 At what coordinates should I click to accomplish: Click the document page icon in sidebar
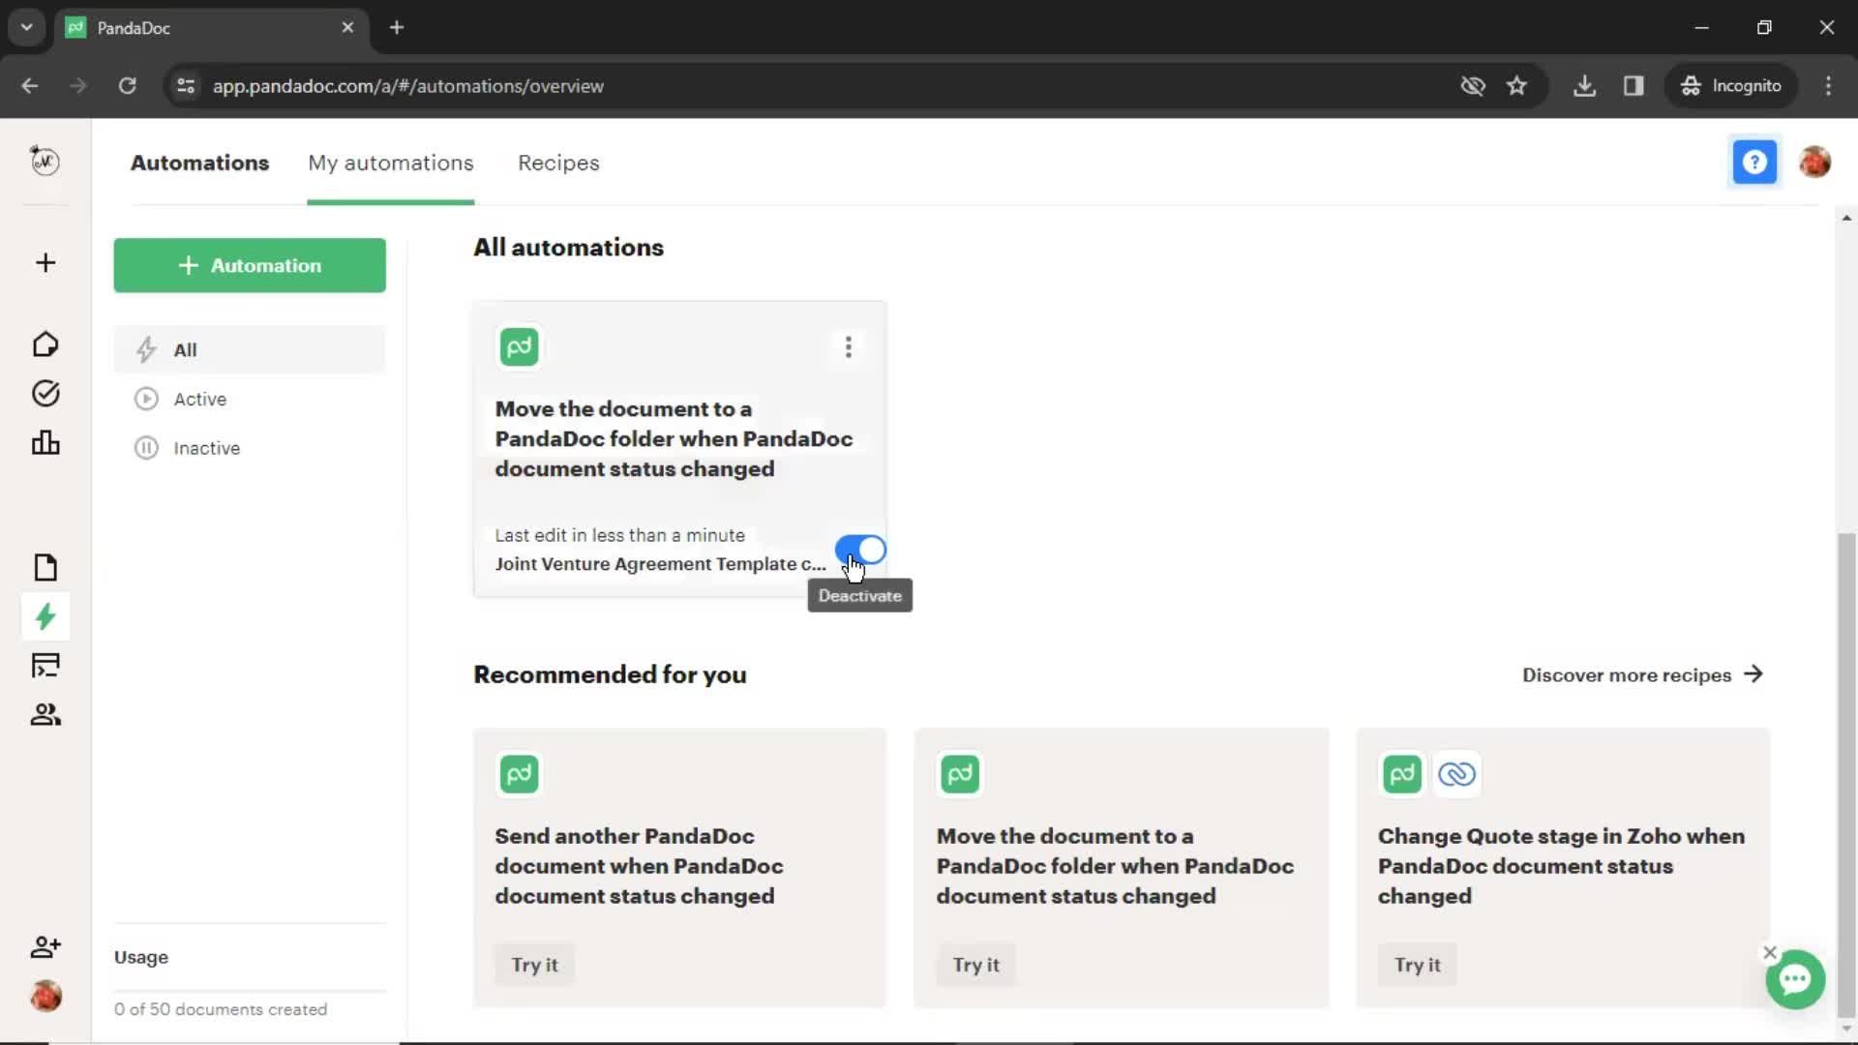coord(45,565)
